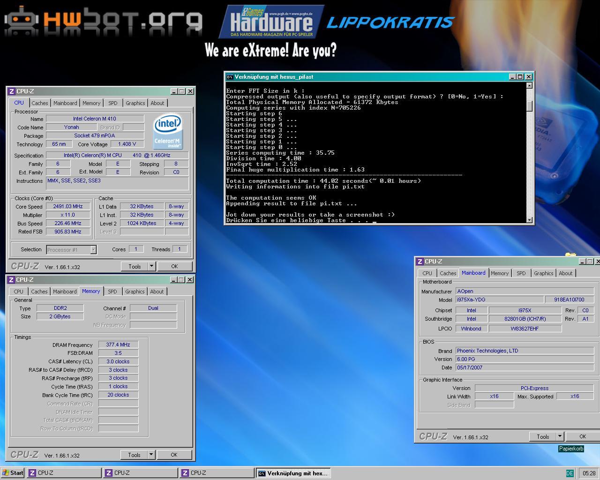This screenshot has height=480, width=600.
Task: Click the system clock showing 05:28
Action: 589,473
